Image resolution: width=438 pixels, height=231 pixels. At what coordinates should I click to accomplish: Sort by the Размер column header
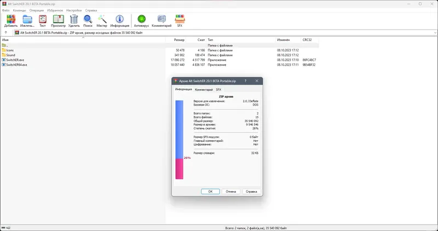tap(176, 40)
